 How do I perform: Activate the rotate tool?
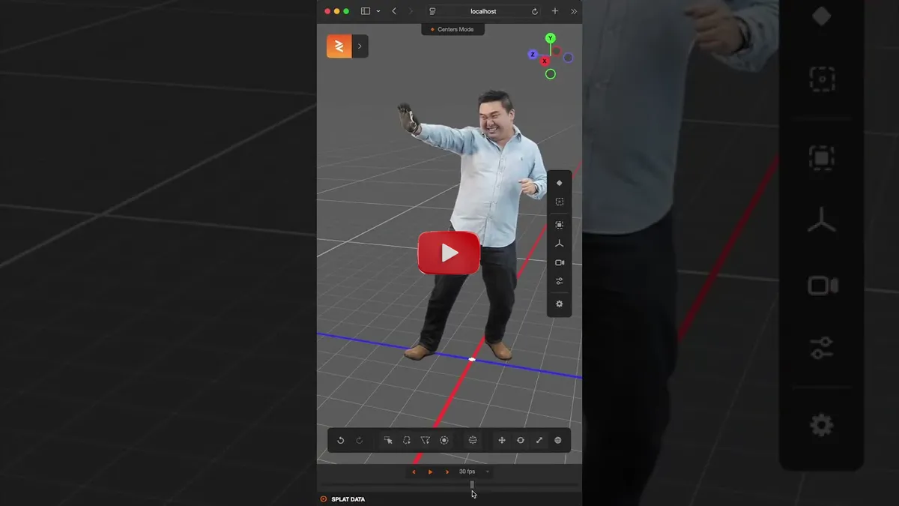point(521,440)
